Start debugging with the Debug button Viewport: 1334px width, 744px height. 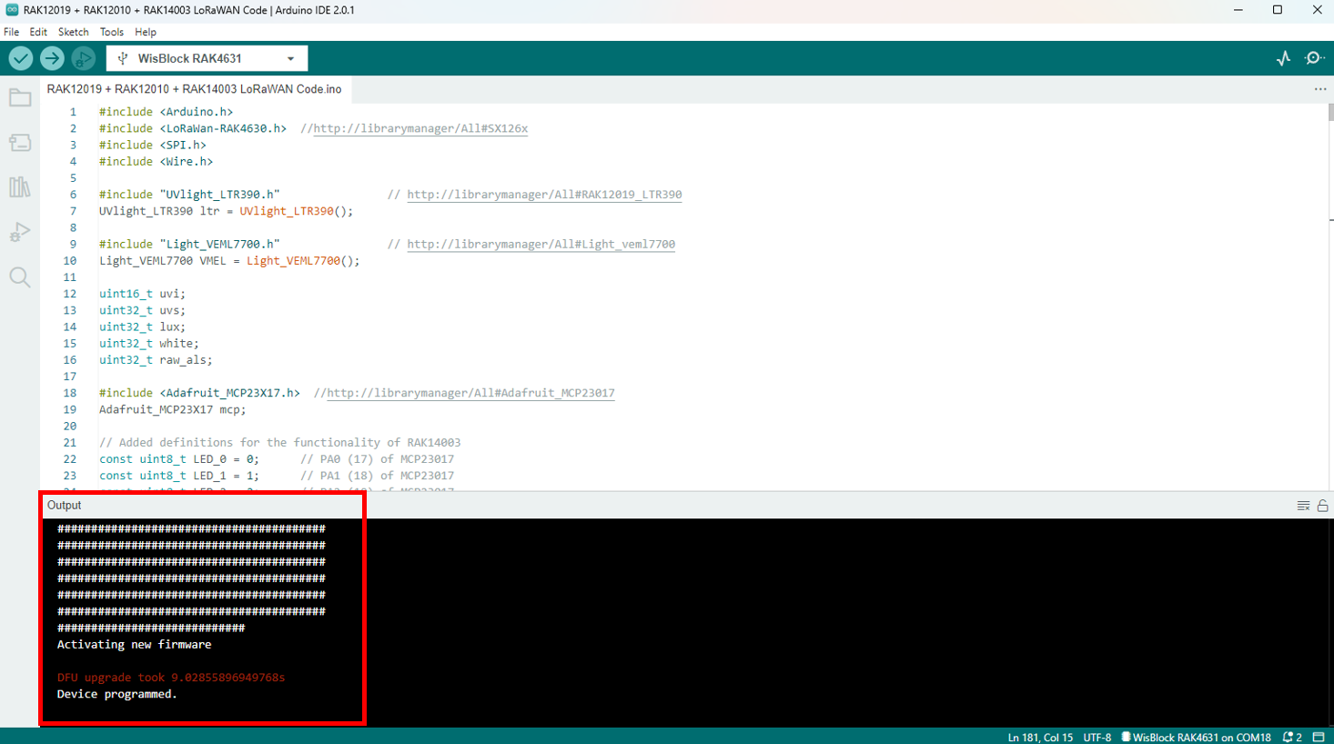(x=83, y=58)
